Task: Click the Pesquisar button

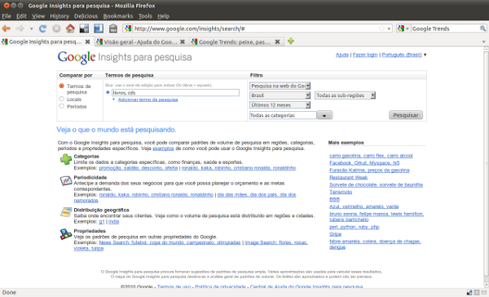Action: [x=406, y=115]
